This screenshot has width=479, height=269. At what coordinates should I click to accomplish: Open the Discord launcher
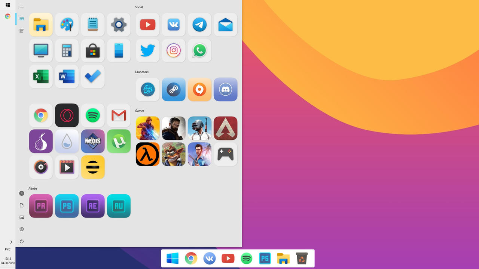(x=225, y=89)
